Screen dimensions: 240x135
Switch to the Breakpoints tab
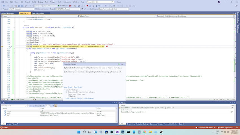click(131, 124)
